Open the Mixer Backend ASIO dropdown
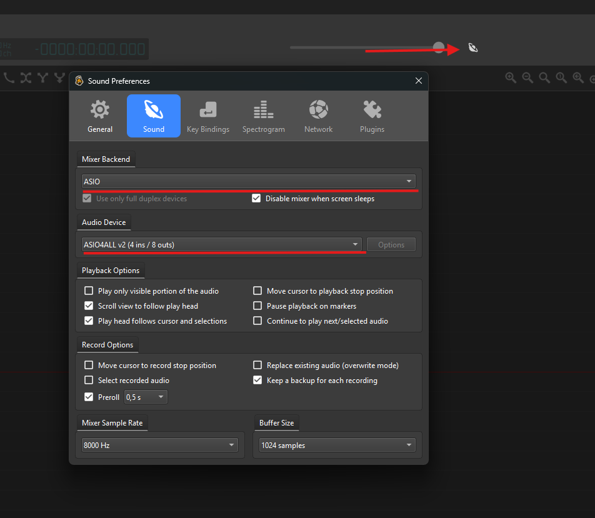Viewport: 595px width, 518px height. click(249, 181)
